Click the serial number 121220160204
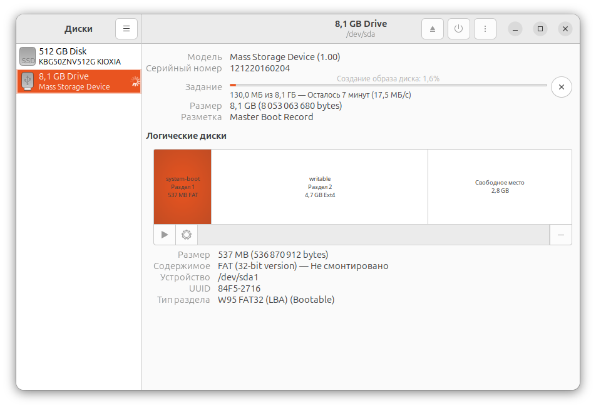Viewport: 596px width, 408px height. (x=260, y=68)
